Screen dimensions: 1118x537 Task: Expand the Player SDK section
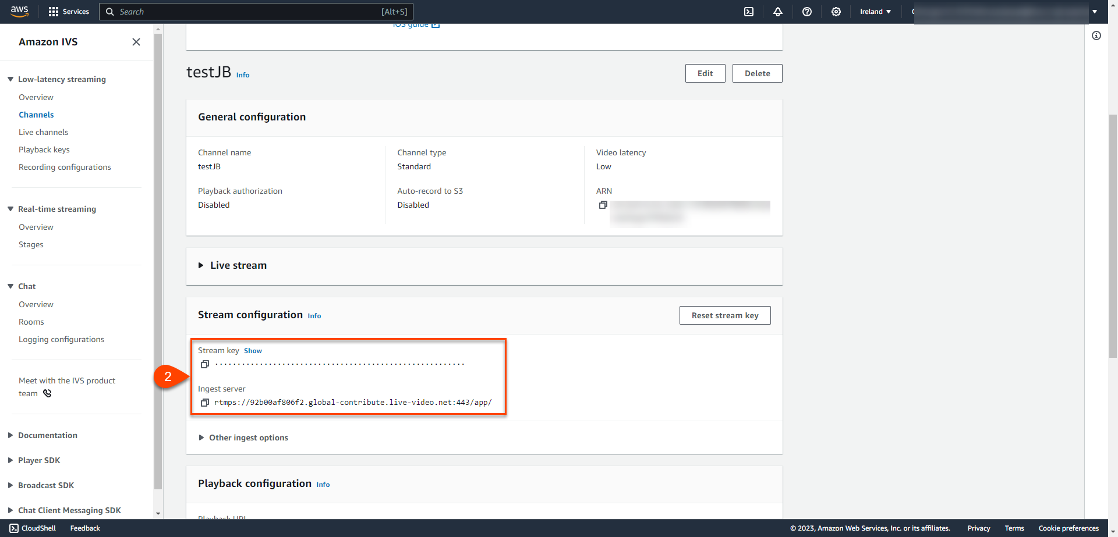point(10,460)
